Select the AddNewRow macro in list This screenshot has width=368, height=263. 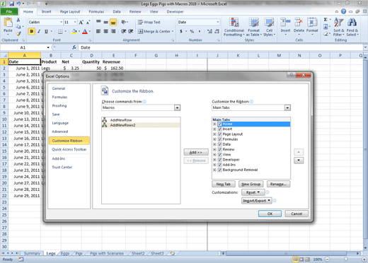(141, 120)
